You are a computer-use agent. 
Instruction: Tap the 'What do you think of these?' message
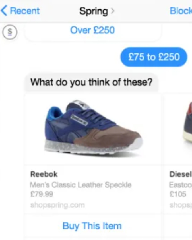[91, 82]
